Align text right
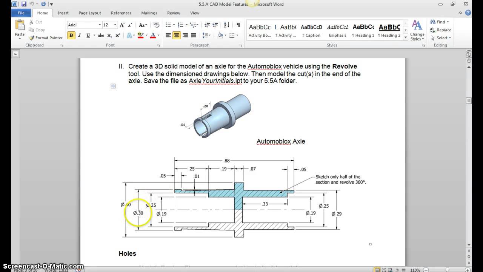Image resolution: width=483 pixels, height=272 pixels. coord(185,36)
